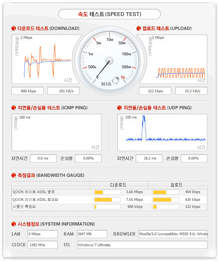Screen dimensions: 219x261
Task: Click the LAN 0 Mbps field
Action: click(x=43, y=234)
